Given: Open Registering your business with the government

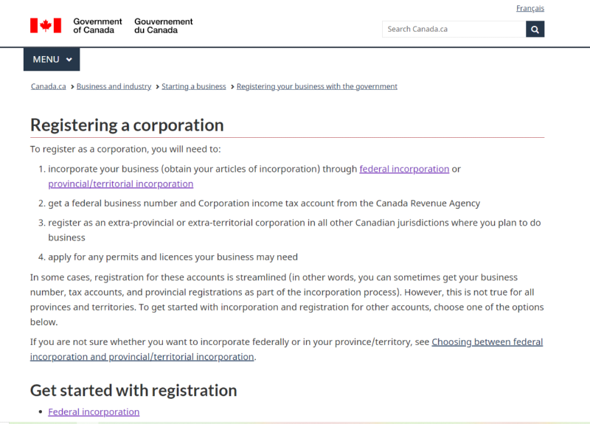Looking at the screenshot, I should (x=317, y=86).
